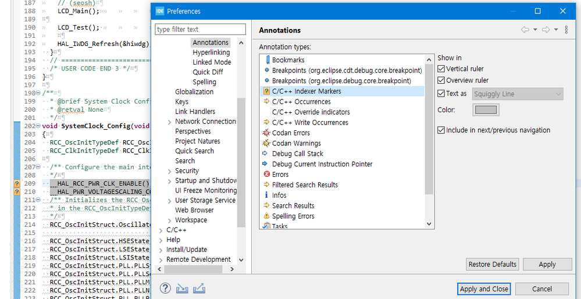The height and width of the screenshot is (299, 581).
Task: Select the Bookmarks annotation icon
Action: 267,60
